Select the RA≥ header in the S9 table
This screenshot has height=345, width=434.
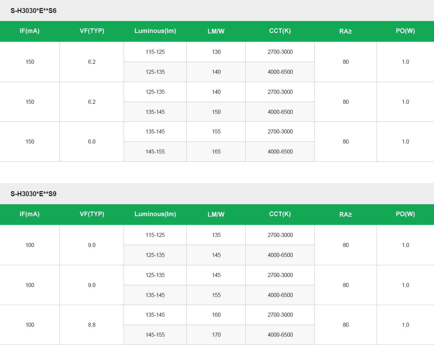pos(346,215)
